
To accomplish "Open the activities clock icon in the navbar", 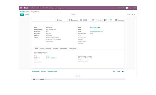I will click(122, 8).
